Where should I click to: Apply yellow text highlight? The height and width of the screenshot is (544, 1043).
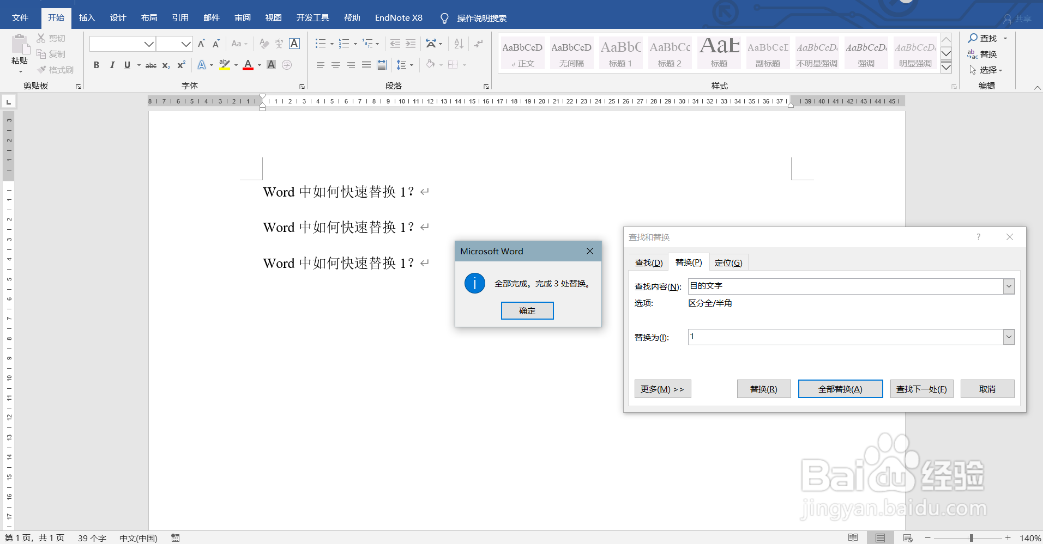224,65
